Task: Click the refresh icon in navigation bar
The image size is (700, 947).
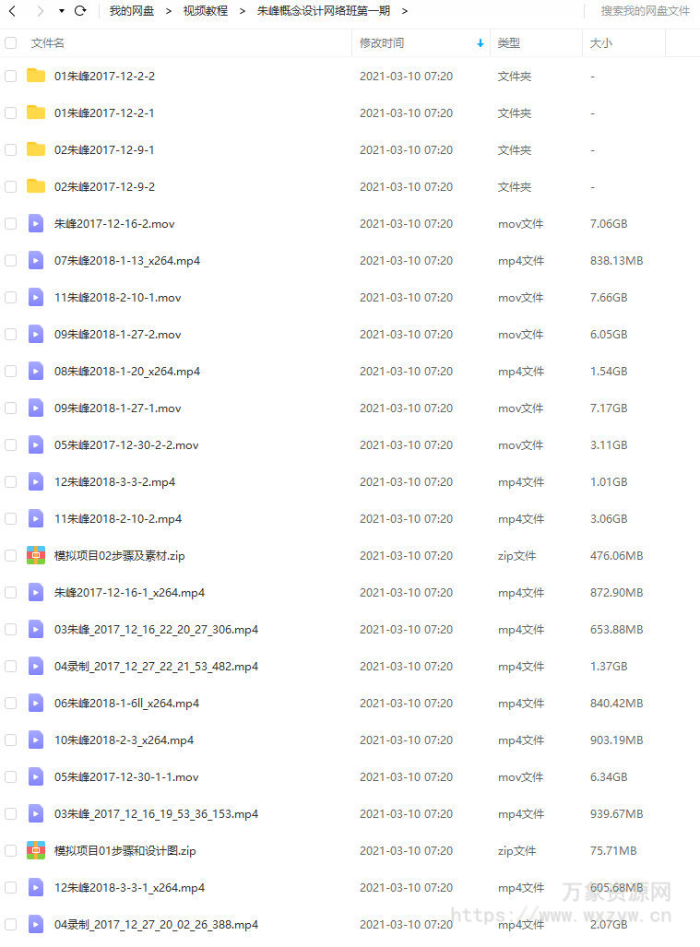Action: (x=80, y=11)
